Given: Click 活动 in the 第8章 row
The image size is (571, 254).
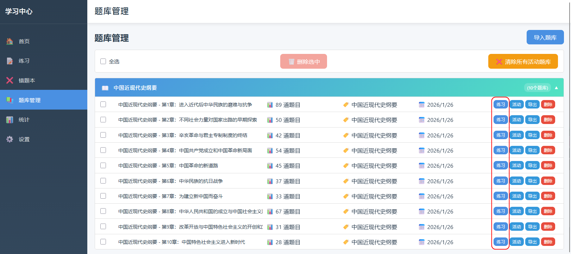Looking at the screenshot, I should pos(516,211).
